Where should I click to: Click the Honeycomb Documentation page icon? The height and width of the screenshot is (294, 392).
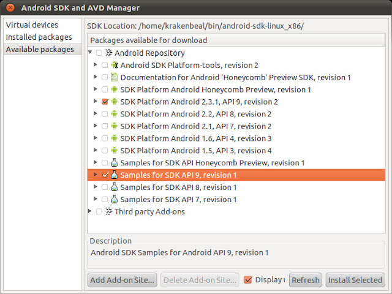click(x=115, y=77)
